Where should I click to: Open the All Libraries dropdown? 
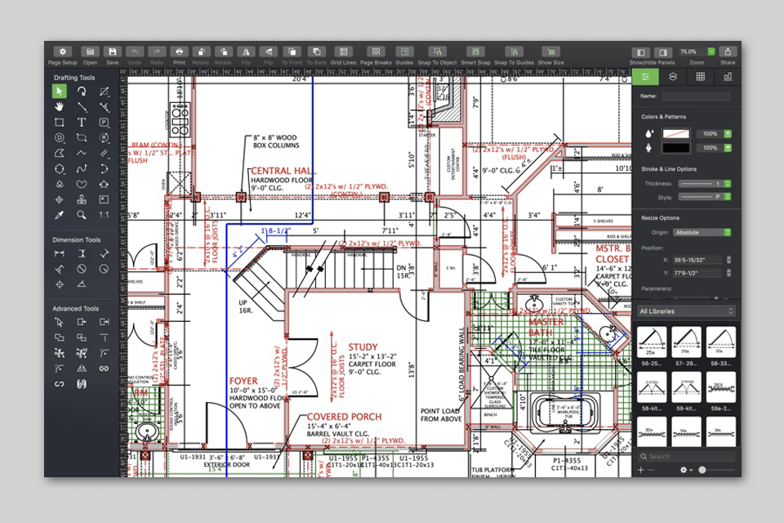687,311
